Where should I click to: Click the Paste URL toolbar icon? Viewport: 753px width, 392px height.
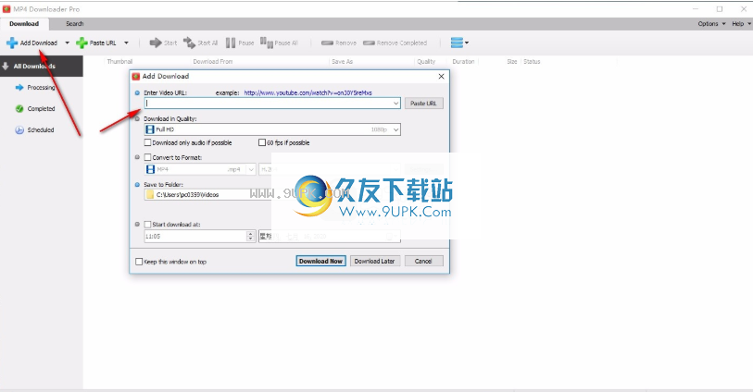pyautogui.click(x=82, y=43)
